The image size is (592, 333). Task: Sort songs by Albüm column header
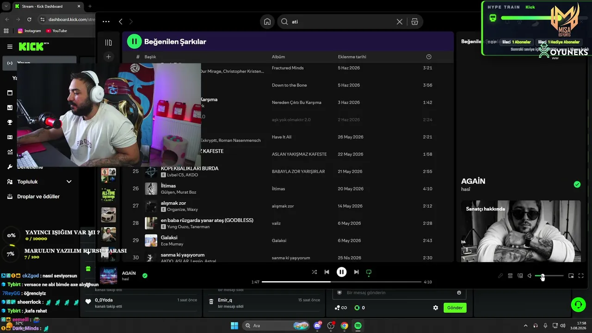[278, 57]
